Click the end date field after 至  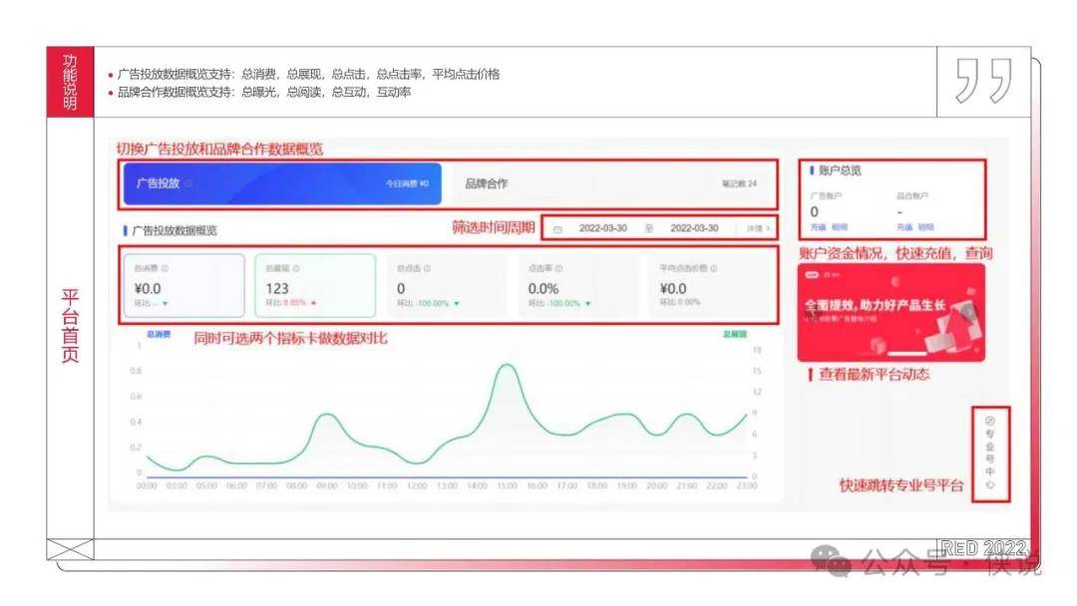(694, 228)
